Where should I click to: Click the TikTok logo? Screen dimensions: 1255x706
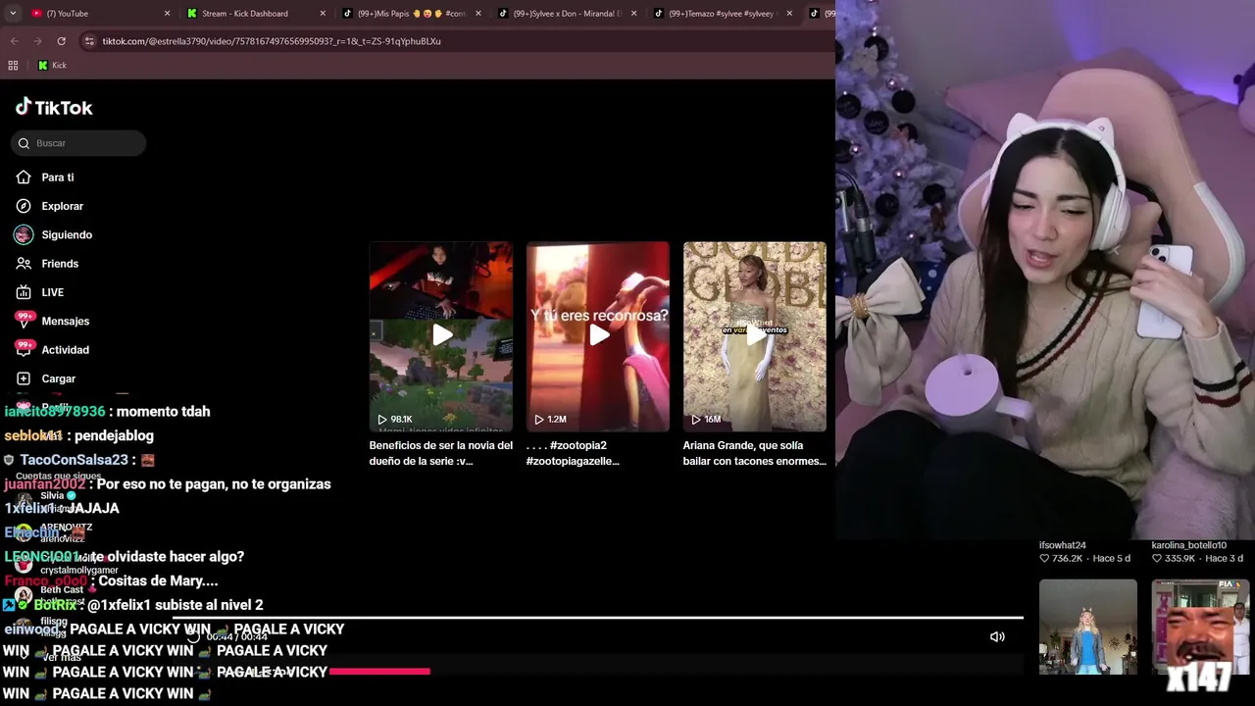point(54,107)
